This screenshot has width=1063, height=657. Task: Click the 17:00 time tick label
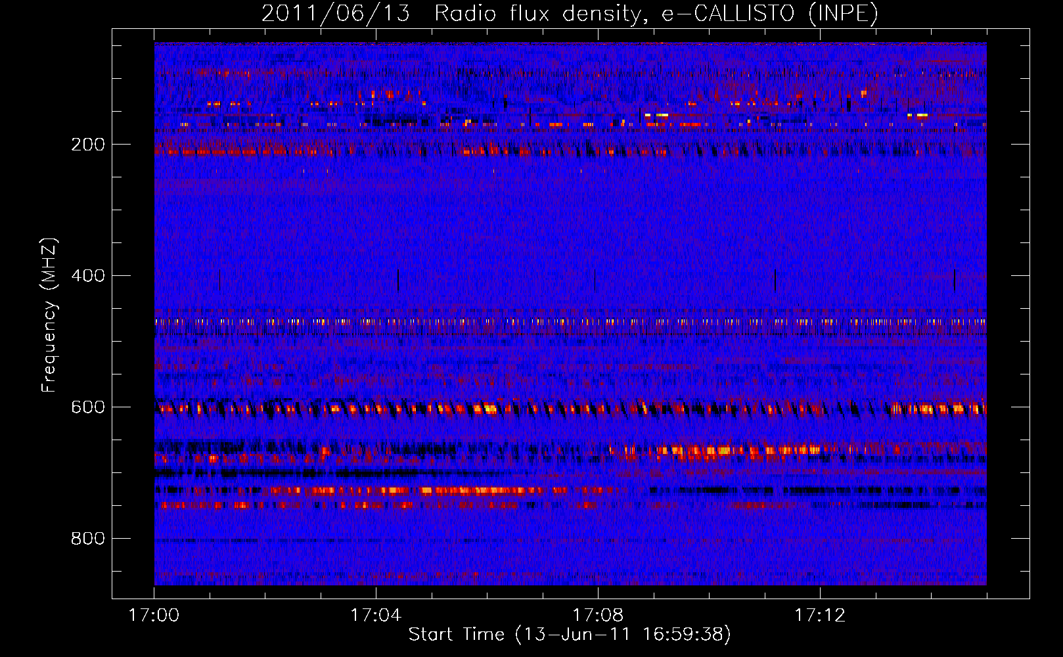pyautogui.click(x=154, y=616)
